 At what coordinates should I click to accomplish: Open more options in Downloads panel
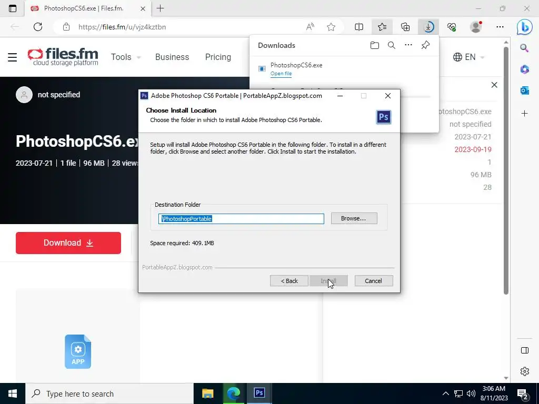pos(408,45)
